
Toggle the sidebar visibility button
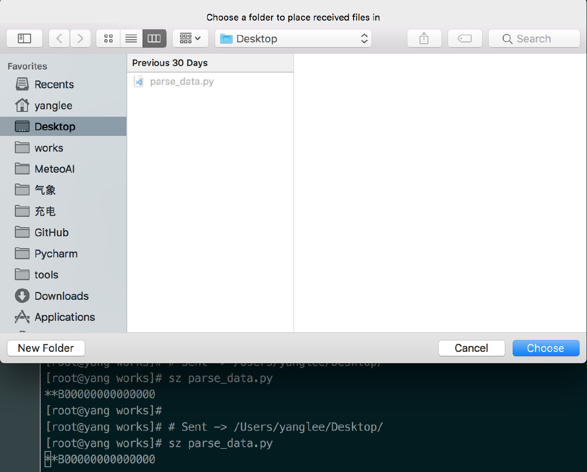tap(24, 38)
